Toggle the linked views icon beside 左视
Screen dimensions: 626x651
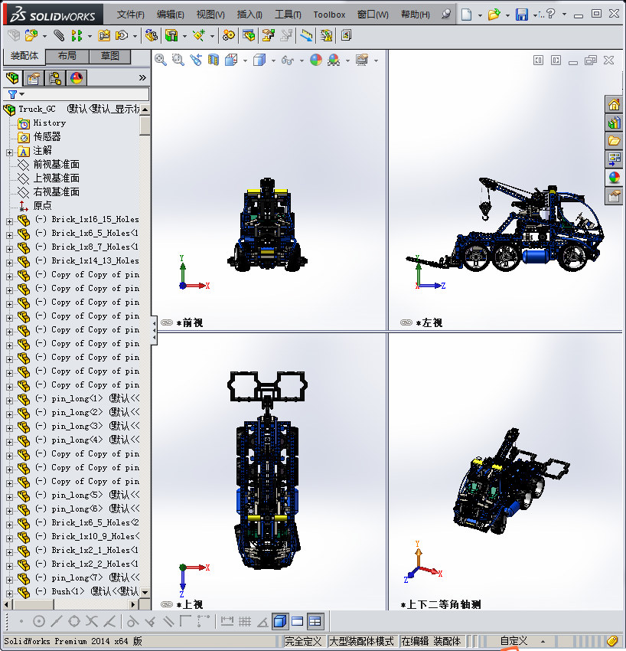point(406,322)
